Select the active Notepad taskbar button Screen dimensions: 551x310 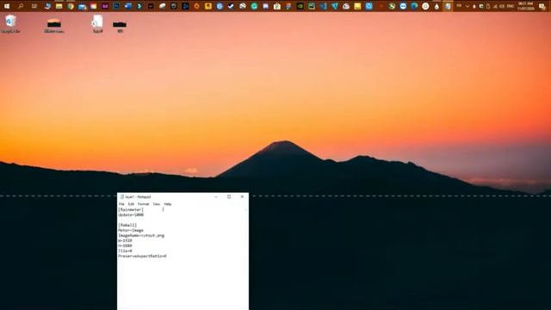(448, 6)
